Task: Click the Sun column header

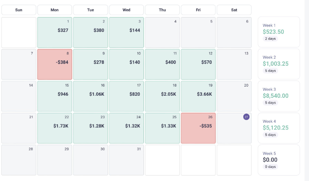Action: [x=19, y=10]
